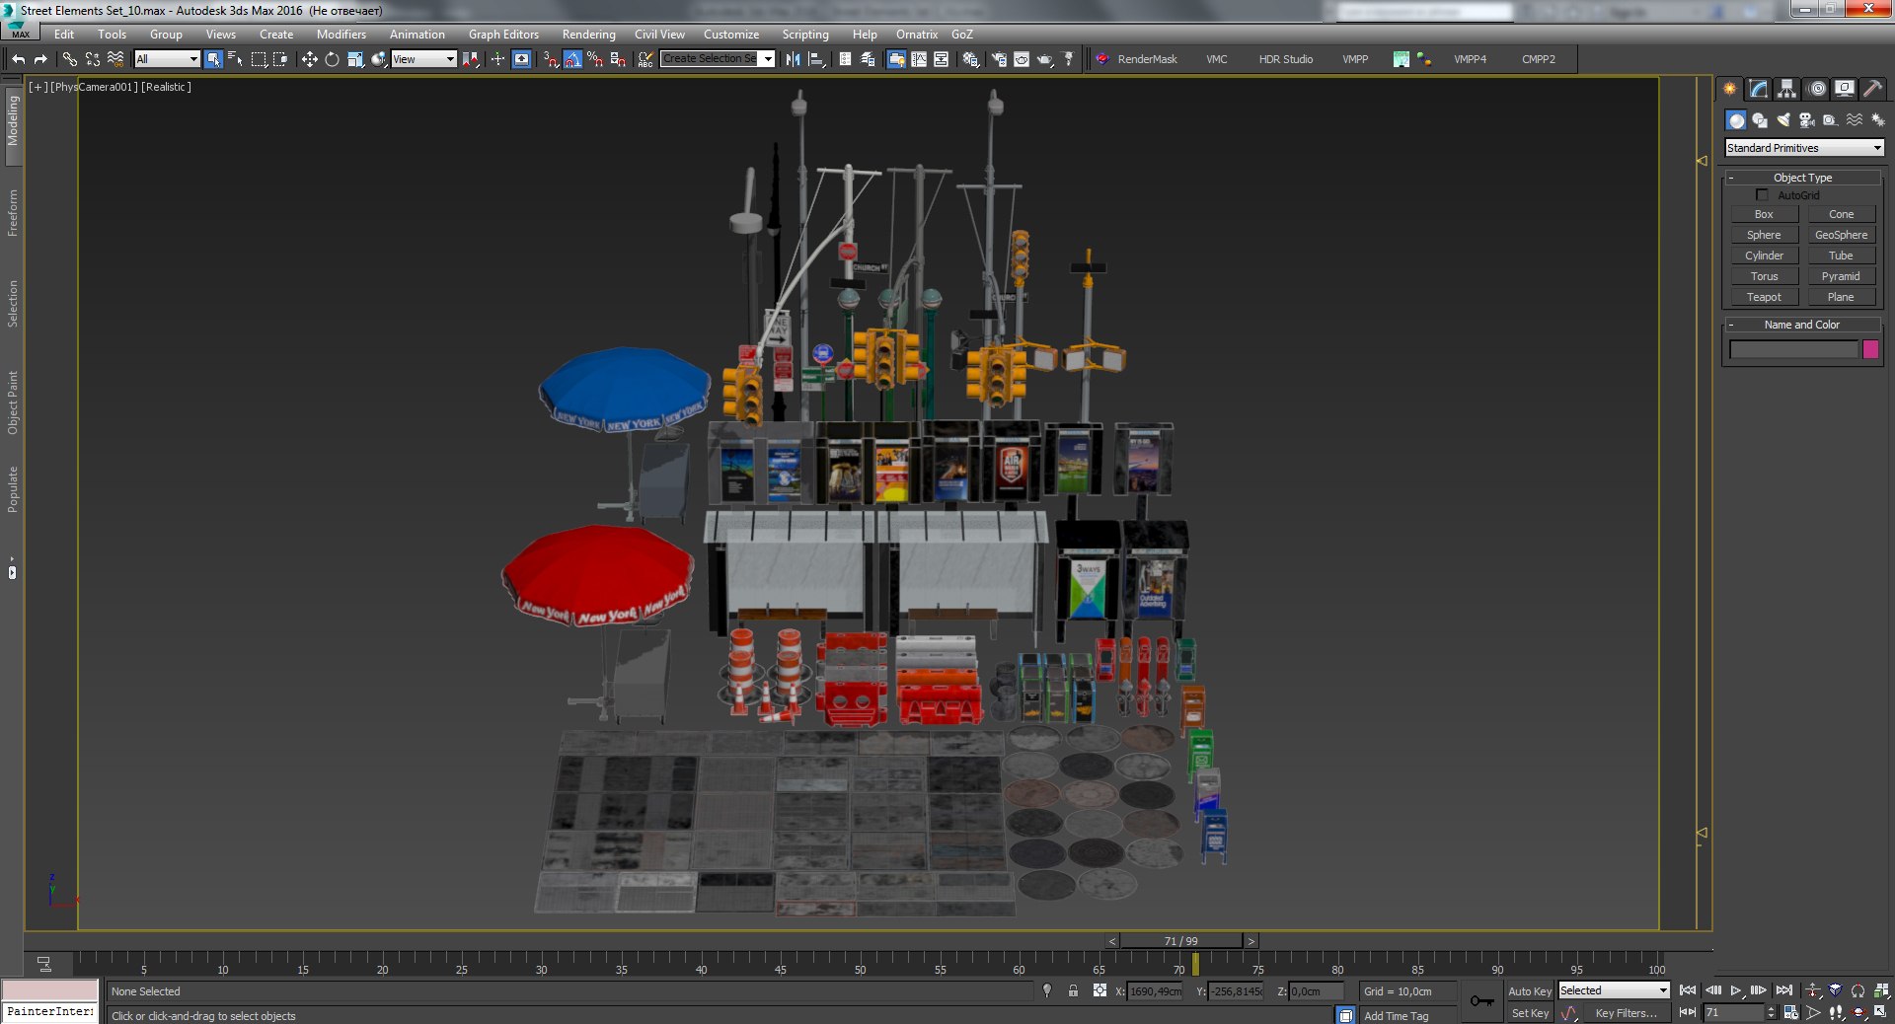Collapse the Object Type rollout
This screenshot has height=1024, width=1895.
pos(1802,178)
